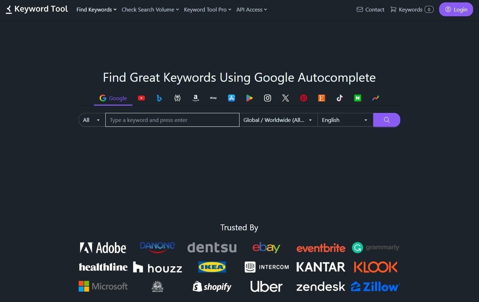Open the Contact link
Screen dimensions: 479x302
(370, 9)
